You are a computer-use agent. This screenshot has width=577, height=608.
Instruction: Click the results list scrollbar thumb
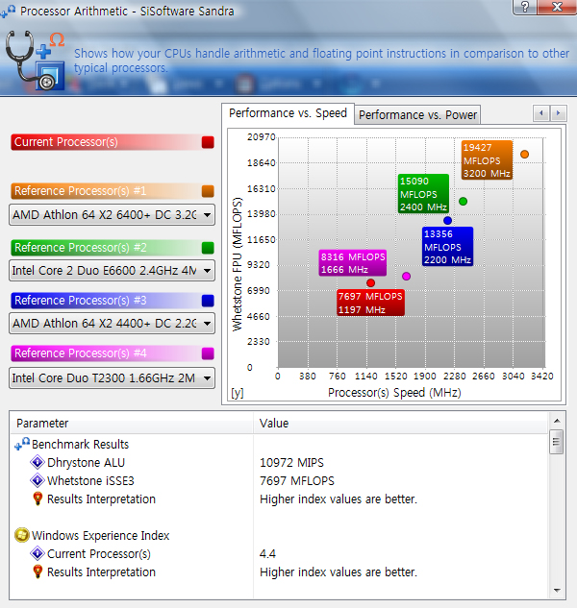pyautogui.click(x=557, y=442)
